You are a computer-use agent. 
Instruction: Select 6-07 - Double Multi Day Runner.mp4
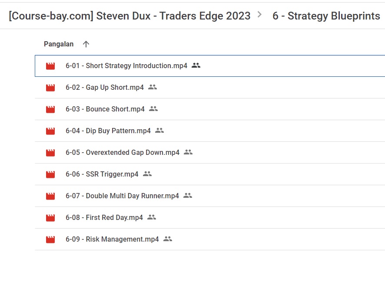tap(210, 196)
